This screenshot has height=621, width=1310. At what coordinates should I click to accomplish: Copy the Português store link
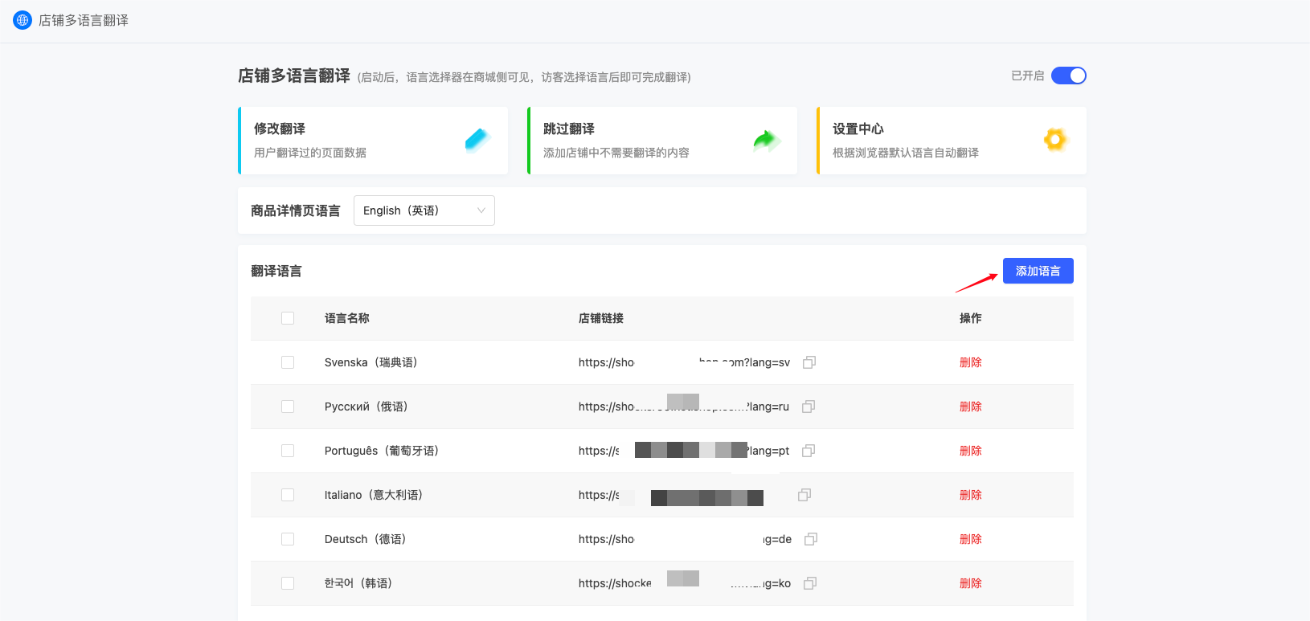[x=809, y=451]
